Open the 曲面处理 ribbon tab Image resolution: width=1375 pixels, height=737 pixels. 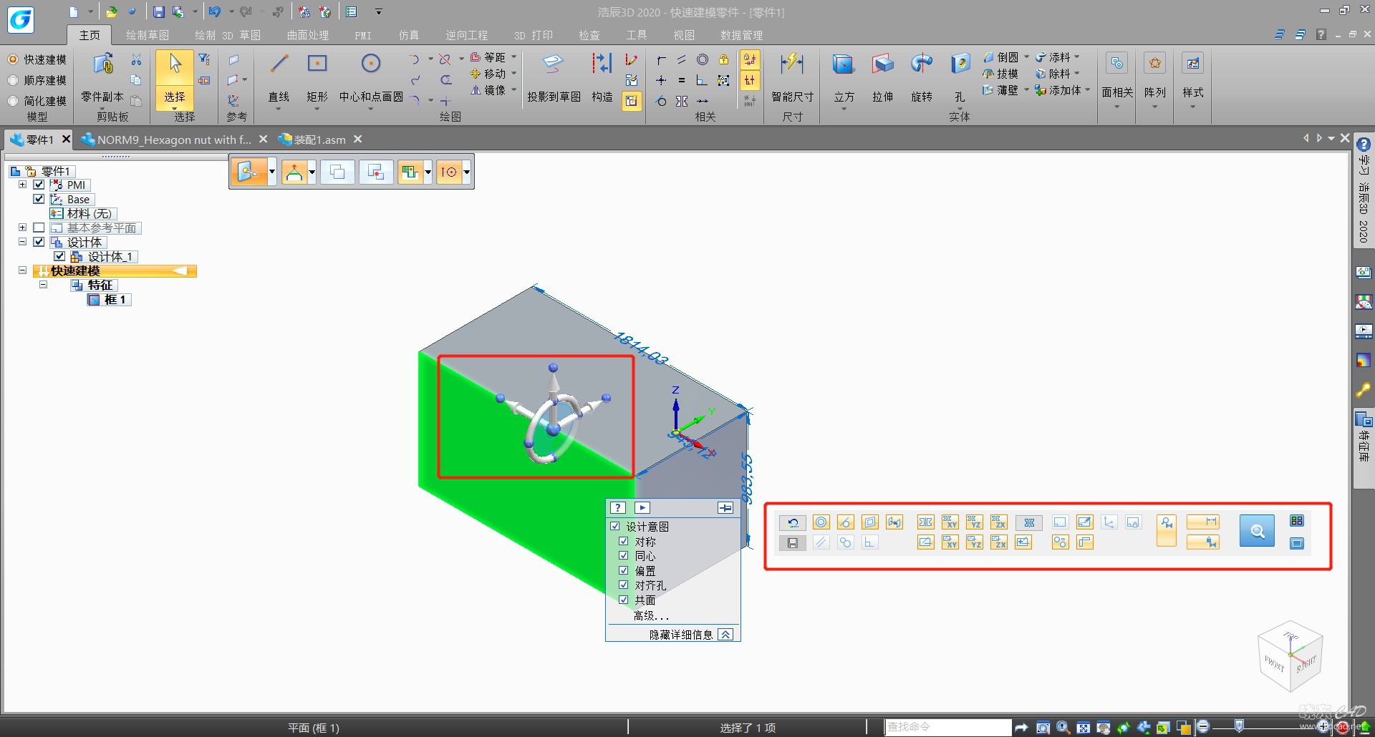[x=307, y=35]
